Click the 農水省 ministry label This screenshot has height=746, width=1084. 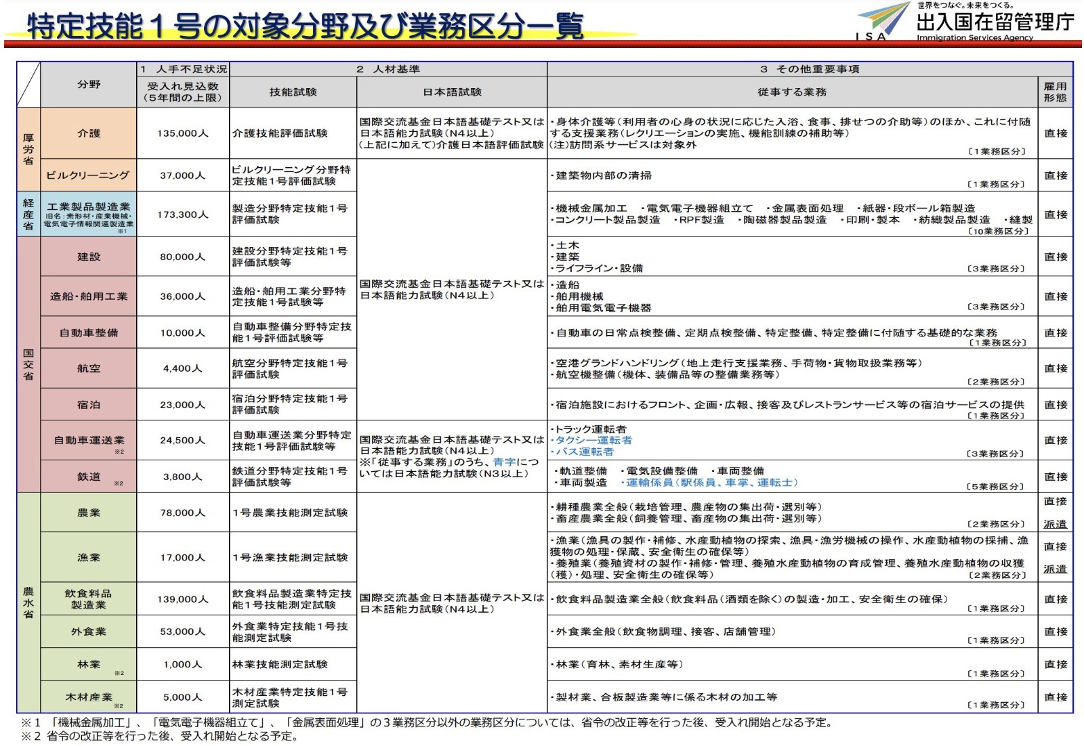tap(28, 602)
